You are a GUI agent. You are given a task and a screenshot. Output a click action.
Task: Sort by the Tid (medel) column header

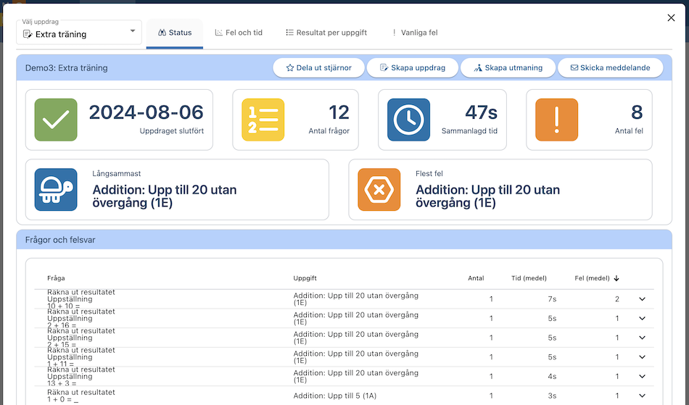tap(529, 278)
